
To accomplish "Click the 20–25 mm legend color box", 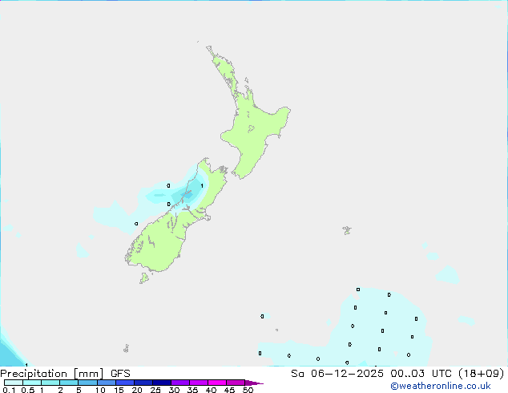I will pos(143,383).
